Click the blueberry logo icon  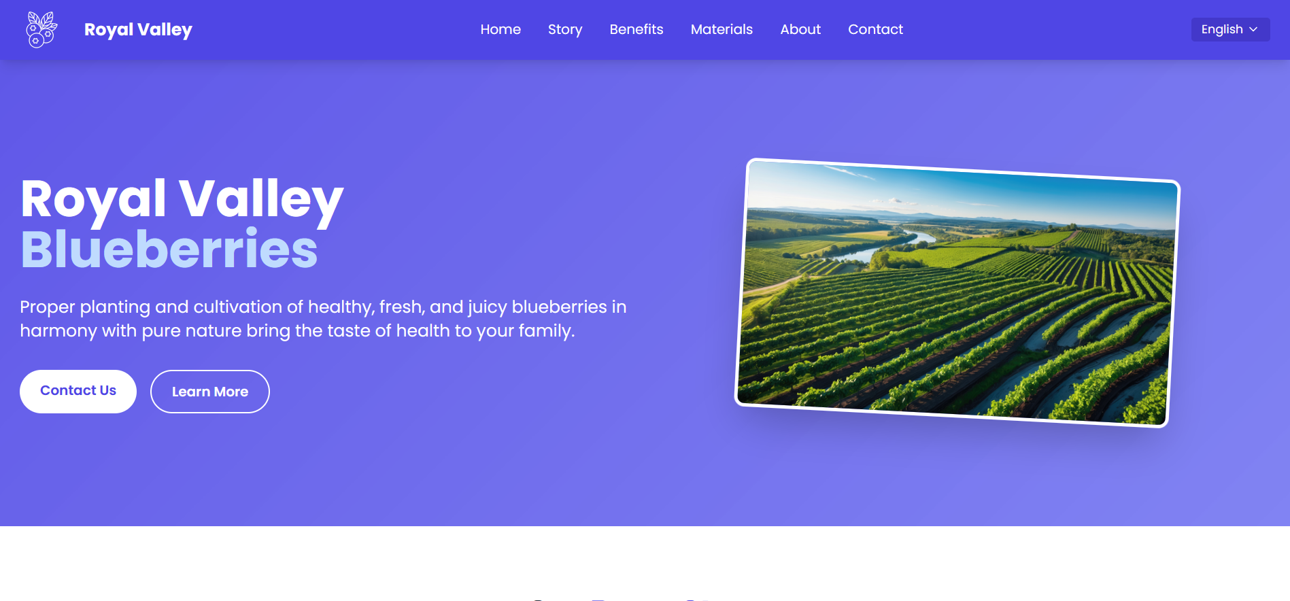click(41, 30)
